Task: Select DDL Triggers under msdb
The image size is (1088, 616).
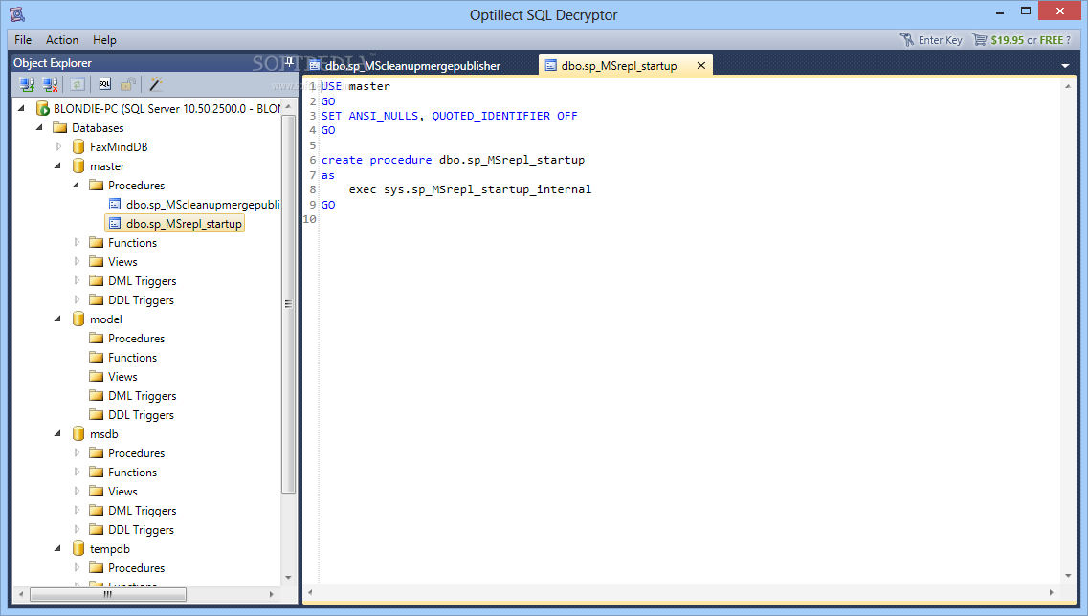Action: coord(141,530)
